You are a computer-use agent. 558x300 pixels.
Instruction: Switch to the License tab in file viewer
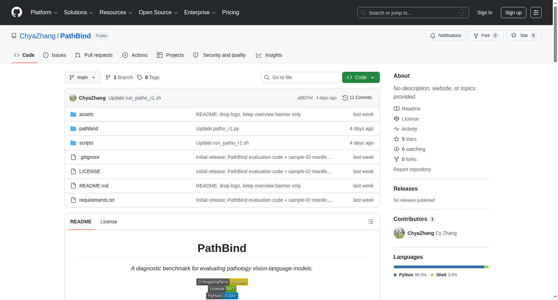[109, 222]
